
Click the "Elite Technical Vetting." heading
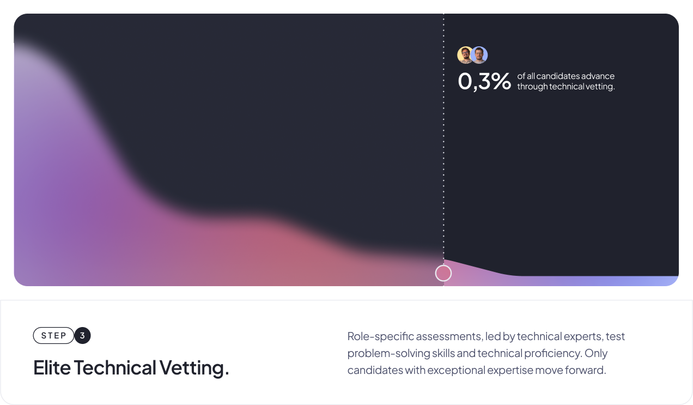pyautogui.click(x=131, y=368)
